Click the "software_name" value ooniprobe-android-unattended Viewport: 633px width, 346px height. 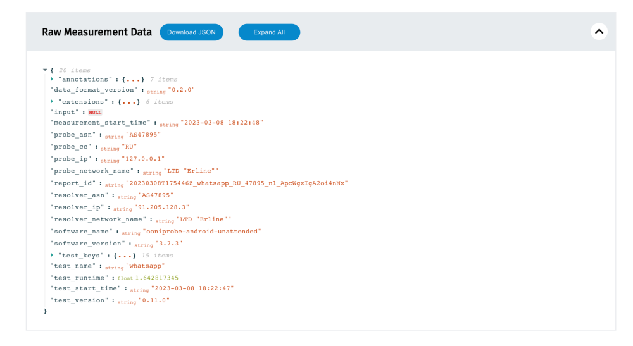point(202,232)
